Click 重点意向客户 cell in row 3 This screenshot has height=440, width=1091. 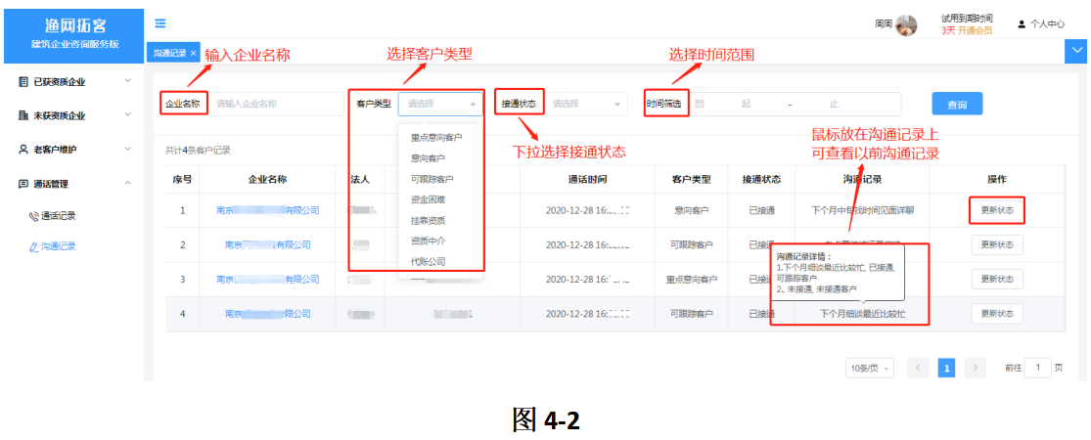pyautogui.click(x=692, y=280)
